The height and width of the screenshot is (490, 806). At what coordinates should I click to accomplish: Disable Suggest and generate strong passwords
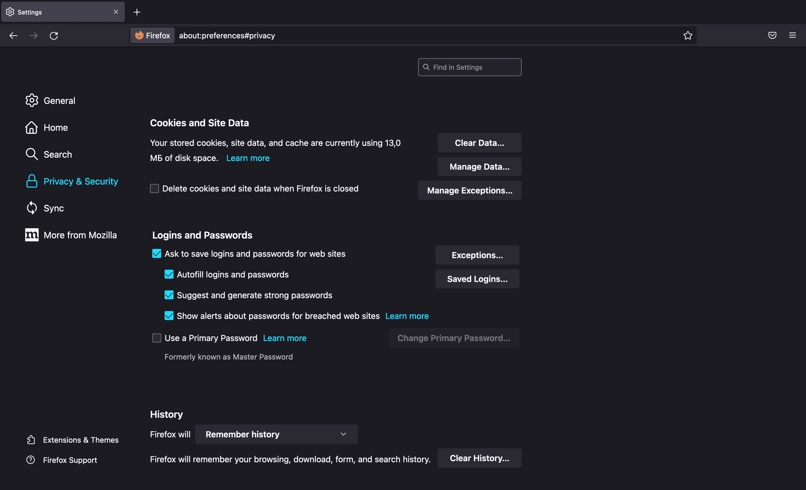pos(169,295)
